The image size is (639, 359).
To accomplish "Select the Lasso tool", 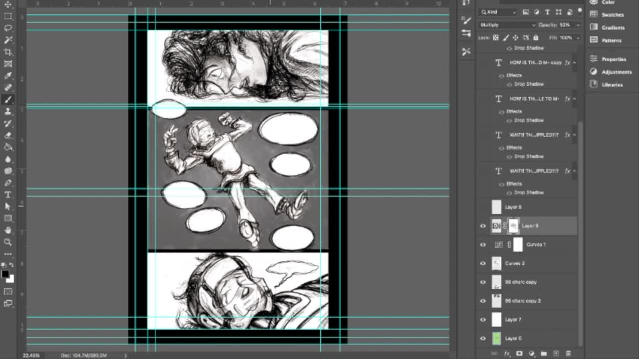I will (x=8, y=28).
